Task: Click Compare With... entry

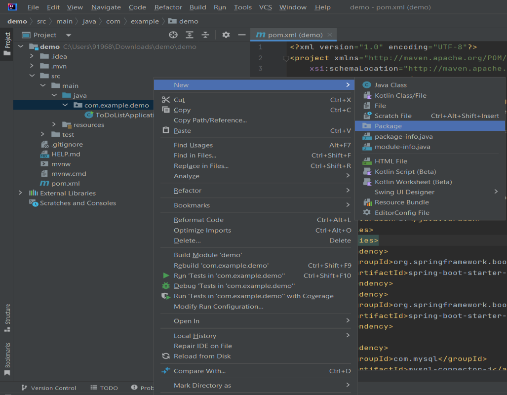Action: click(255, 371)
